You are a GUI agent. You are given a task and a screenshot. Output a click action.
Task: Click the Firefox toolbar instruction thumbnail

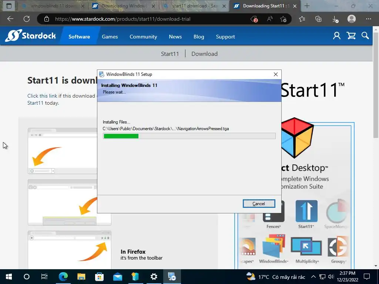click(x=69, y=250)
